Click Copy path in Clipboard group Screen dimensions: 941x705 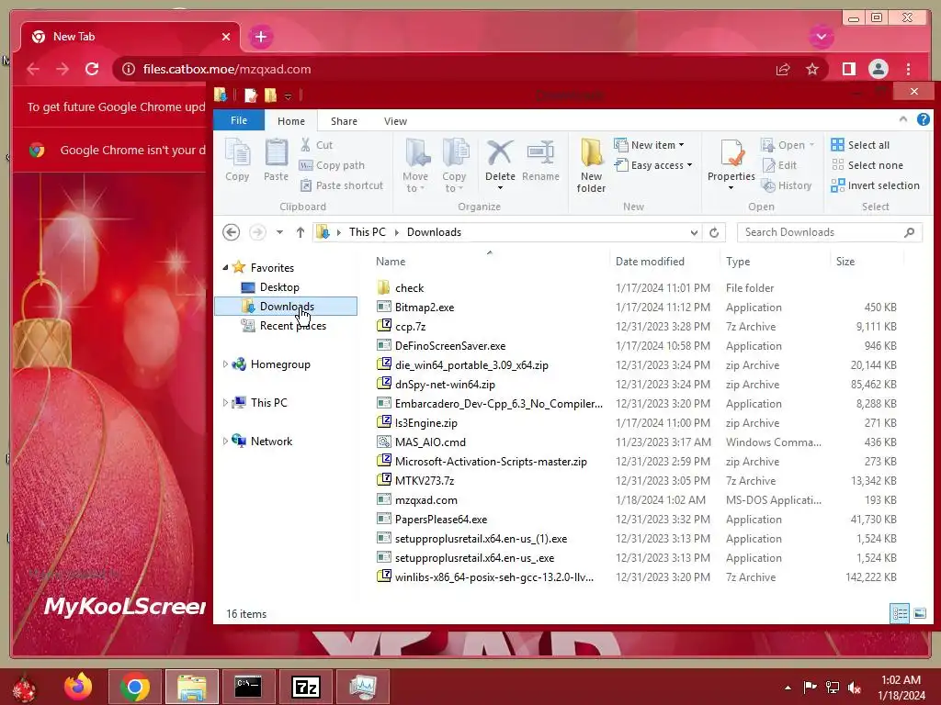[x=332, y=165]
